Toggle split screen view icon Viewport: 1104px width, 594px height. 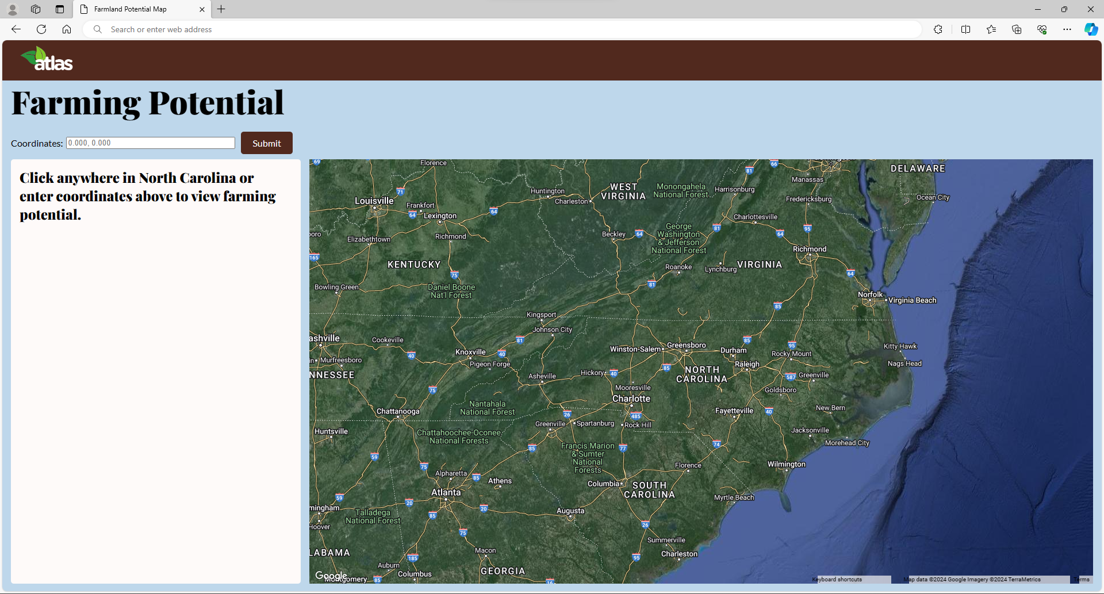(x=965, y=29)
